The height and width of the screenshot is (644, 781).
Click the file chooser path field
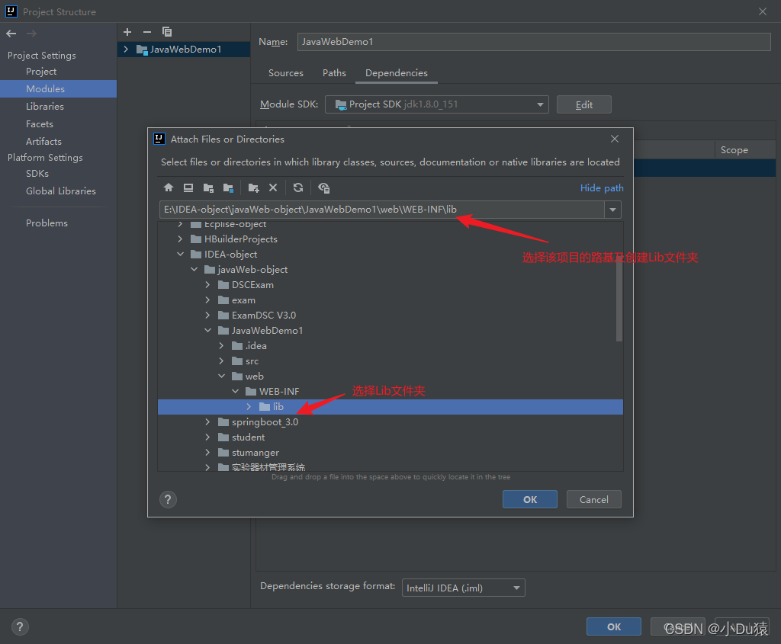(x=382, y=210)
